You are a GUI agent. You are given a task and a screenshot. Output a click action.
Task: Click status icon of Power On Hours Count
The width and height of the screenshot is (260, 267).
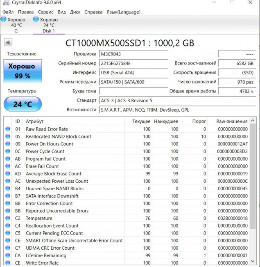[8, 144]
